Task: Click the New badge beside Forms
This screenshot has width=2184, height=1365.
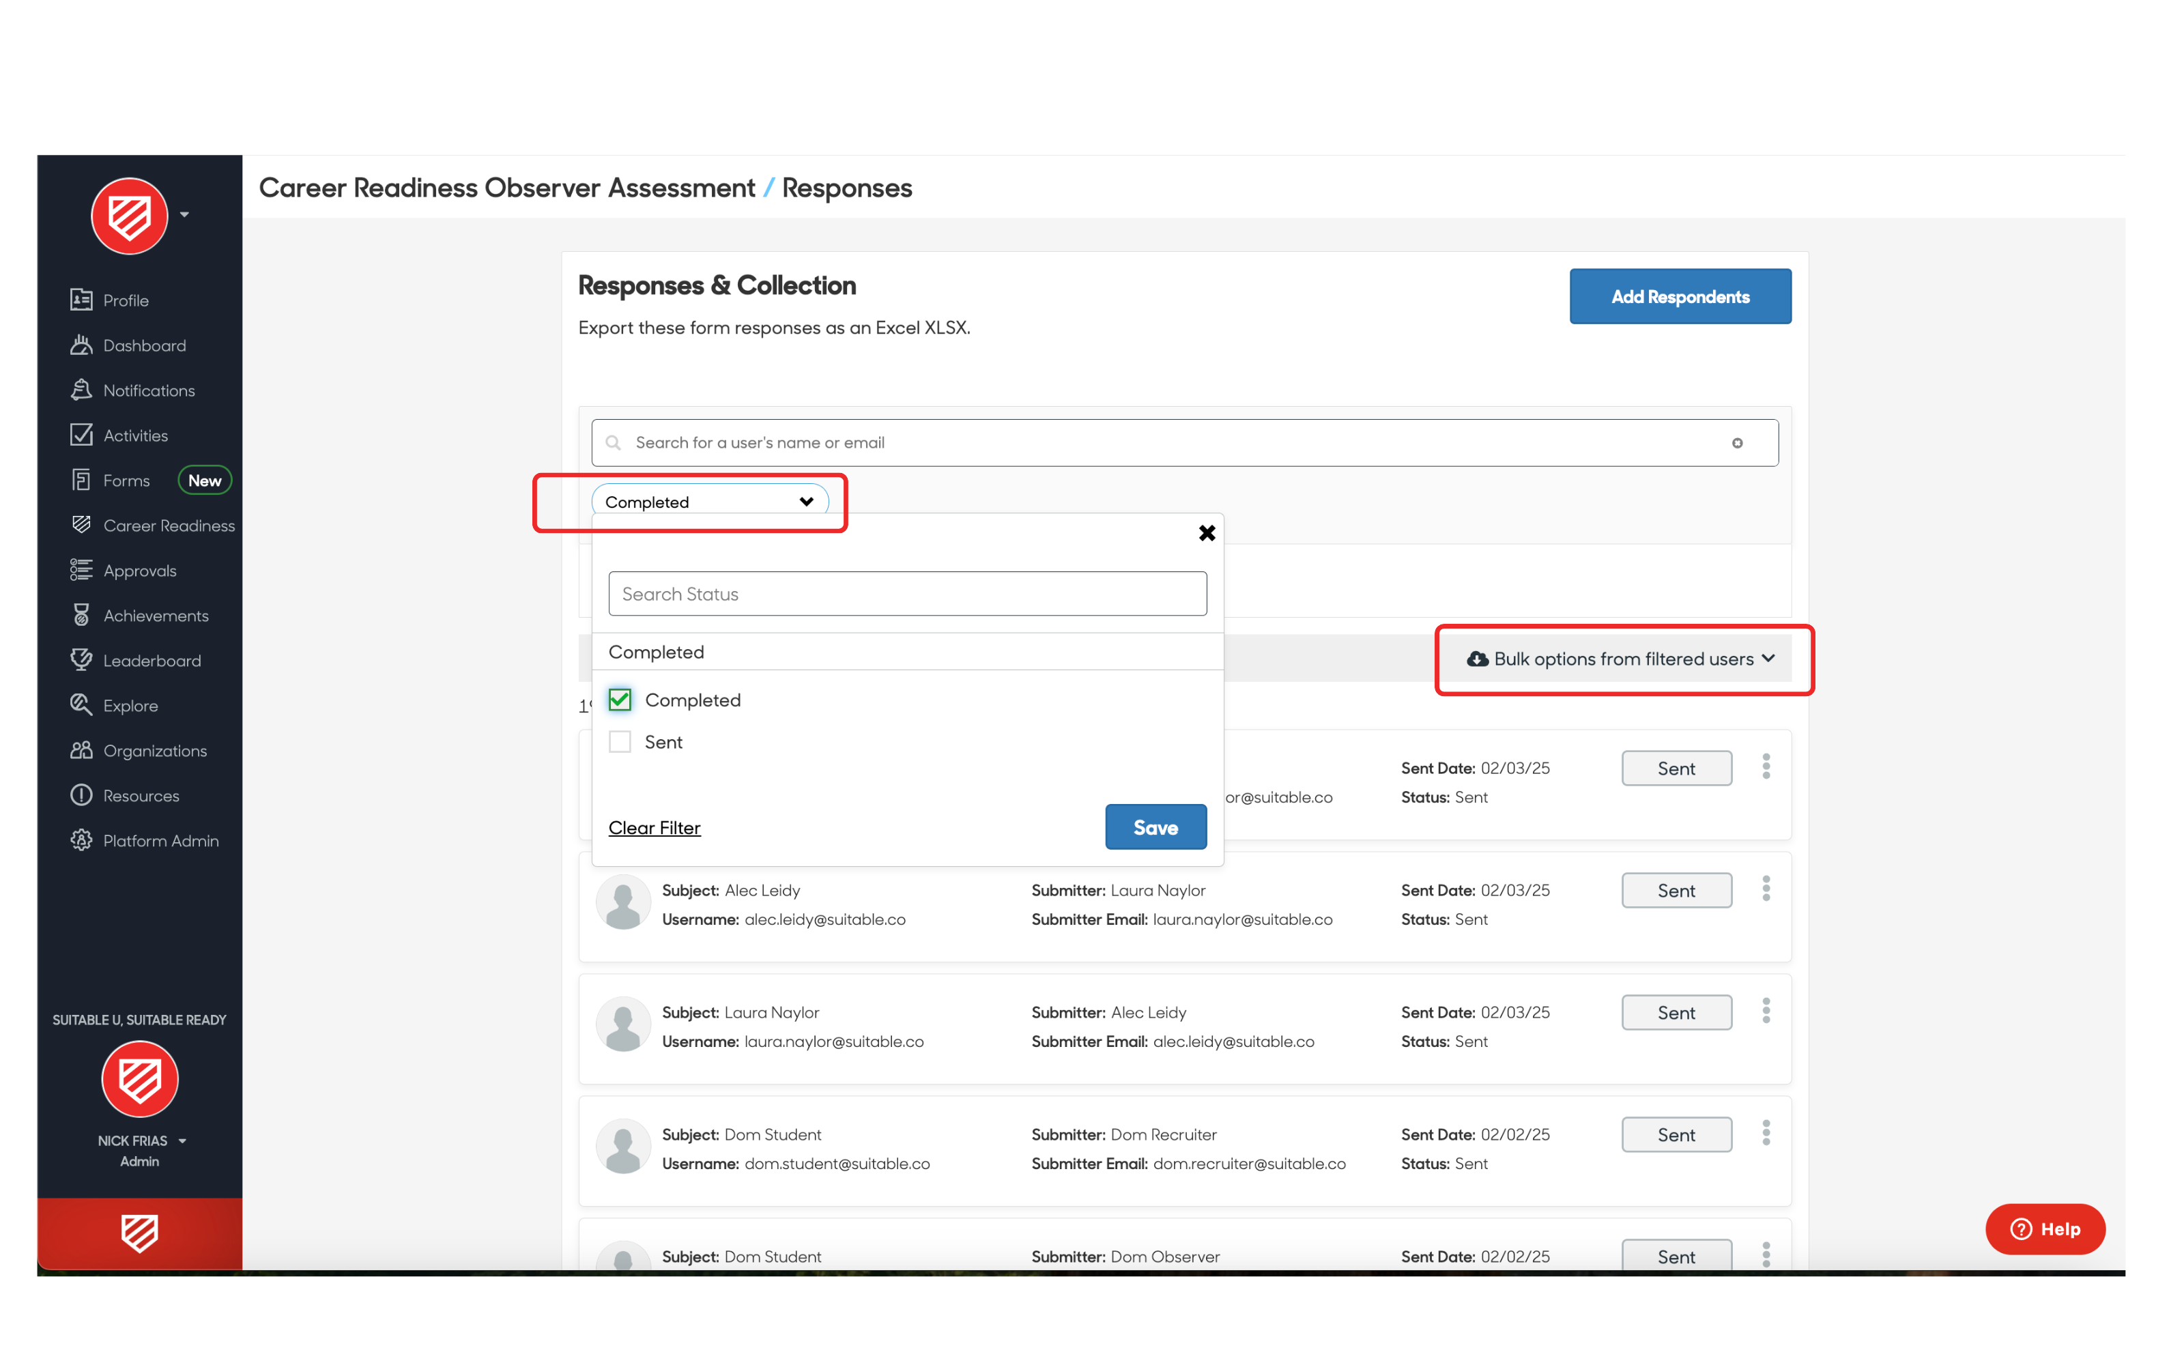Action: point(205,480)
